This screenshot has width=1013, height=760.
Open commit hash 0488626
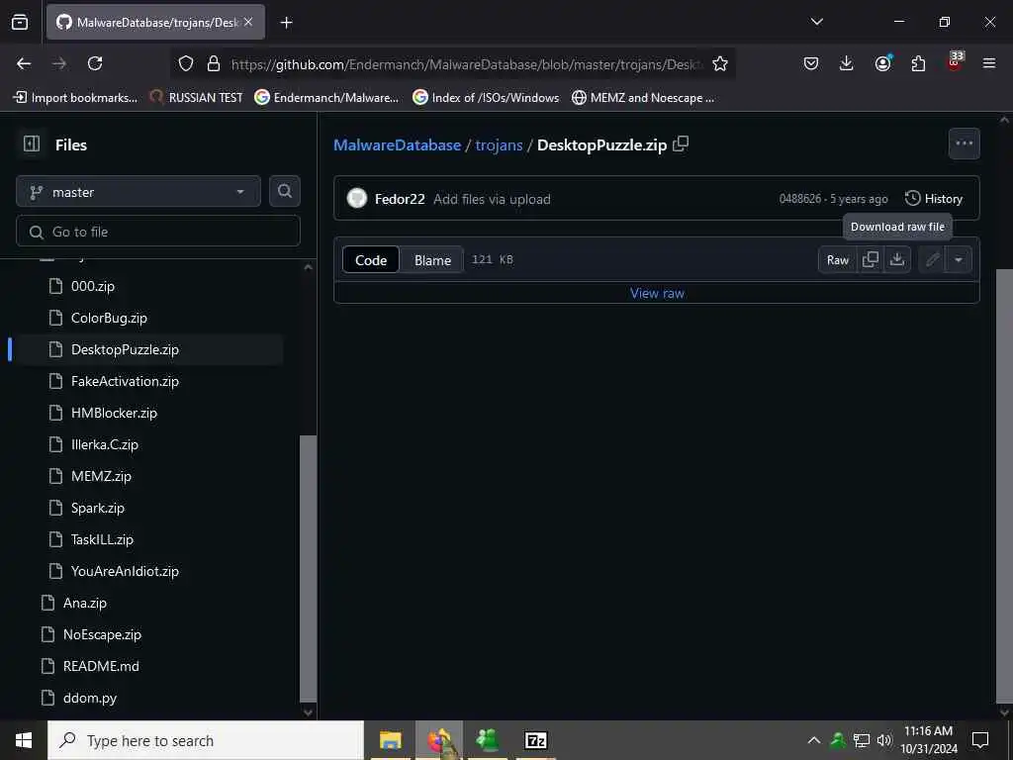point(799,199)
